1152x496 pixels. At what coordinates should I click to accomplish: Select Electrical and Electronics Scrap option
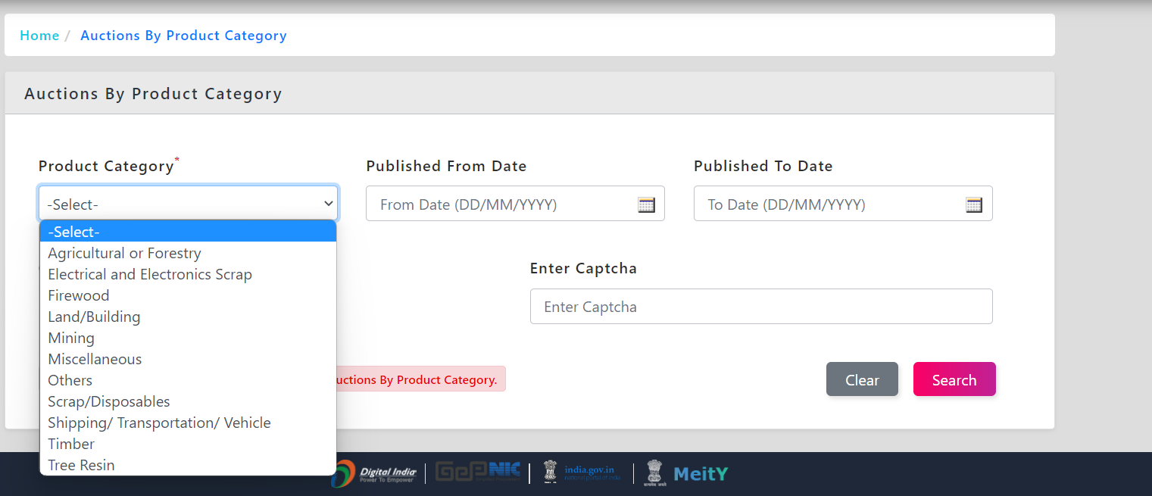point(150,274)
